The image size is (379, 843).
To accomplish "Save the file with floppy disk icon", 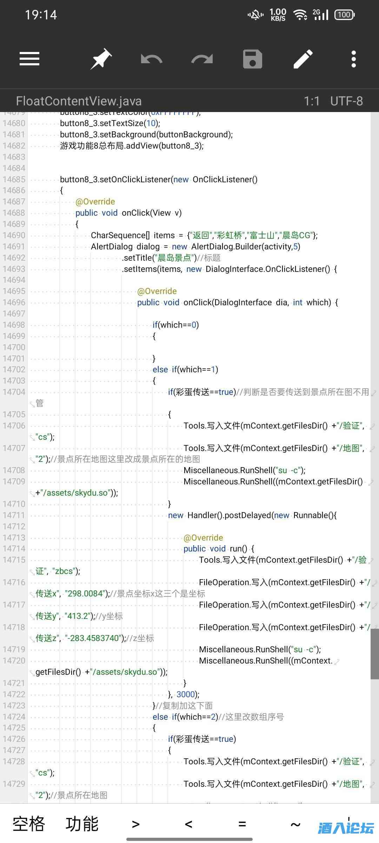I will point(253,59).
